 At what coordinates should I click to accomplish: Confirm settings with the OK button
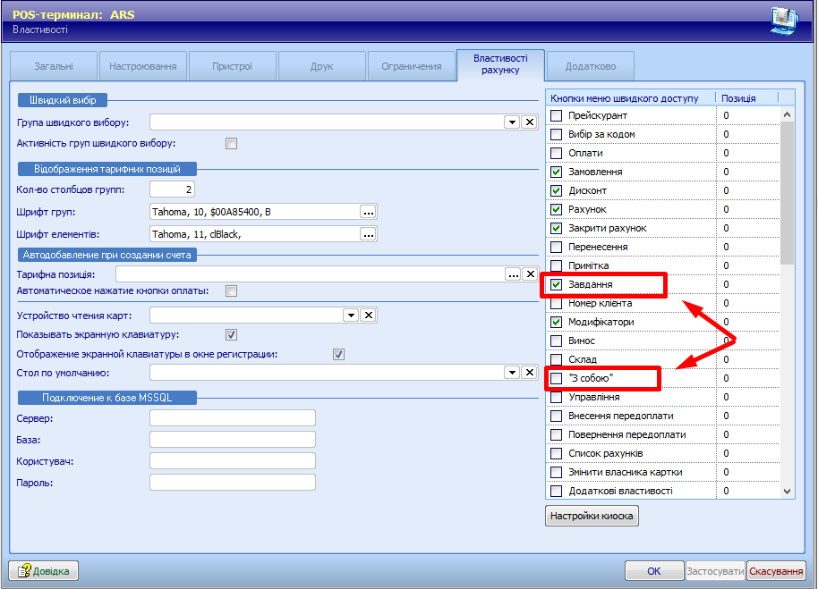[x=653, y=571]
